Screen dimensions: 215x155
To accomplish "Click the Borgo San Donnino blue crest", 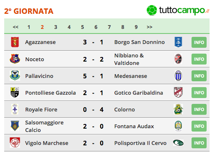I will (x=178, y=42).
